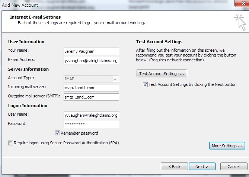Go back with the Back button
This screenshot has width=249, height=177.
[174, 166]
